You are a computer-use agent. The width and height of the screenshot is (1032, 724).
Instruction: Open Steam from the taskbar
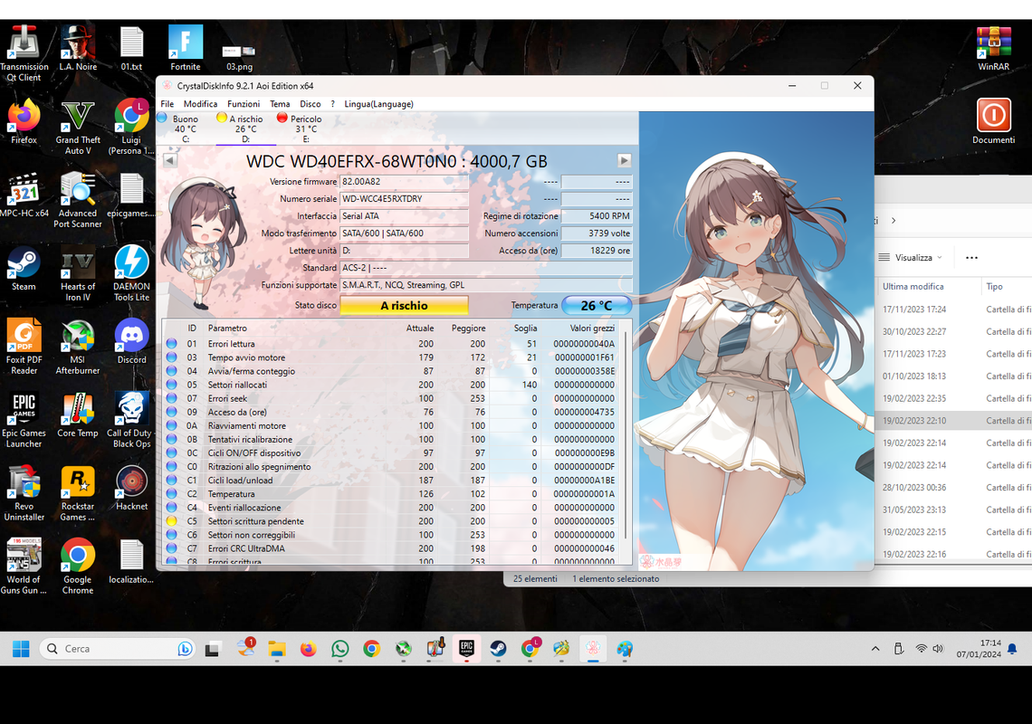tap(498, 649)
